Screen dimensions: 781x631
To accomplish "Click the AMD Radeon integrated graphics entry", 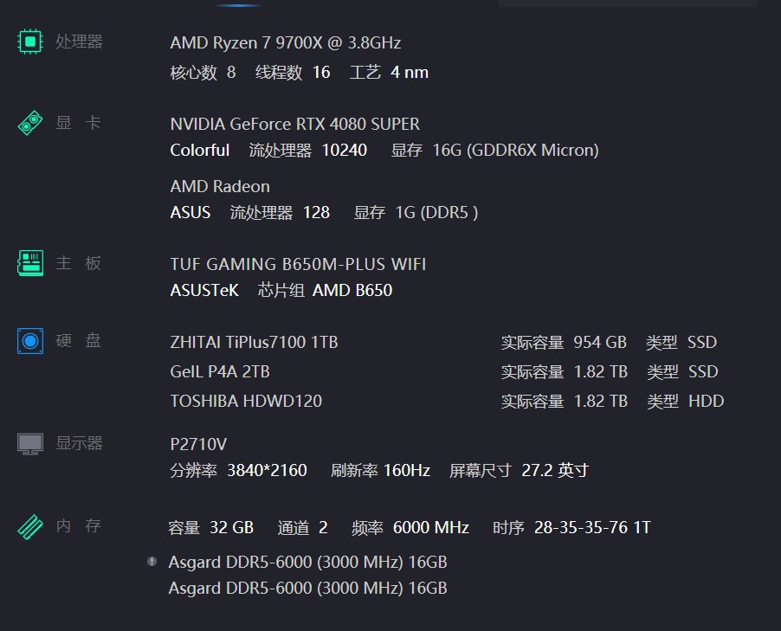I will (x=220, y=187).
